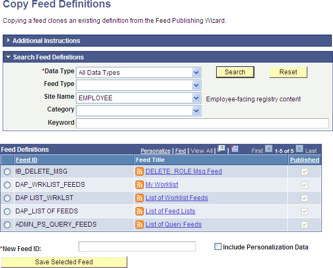Viewport: 333px width, 268px height.
Task: Click RSS icon beside My Worklist
Action: (140, 185)
